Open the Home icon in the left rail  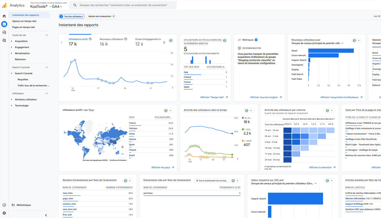click(4, 16)
